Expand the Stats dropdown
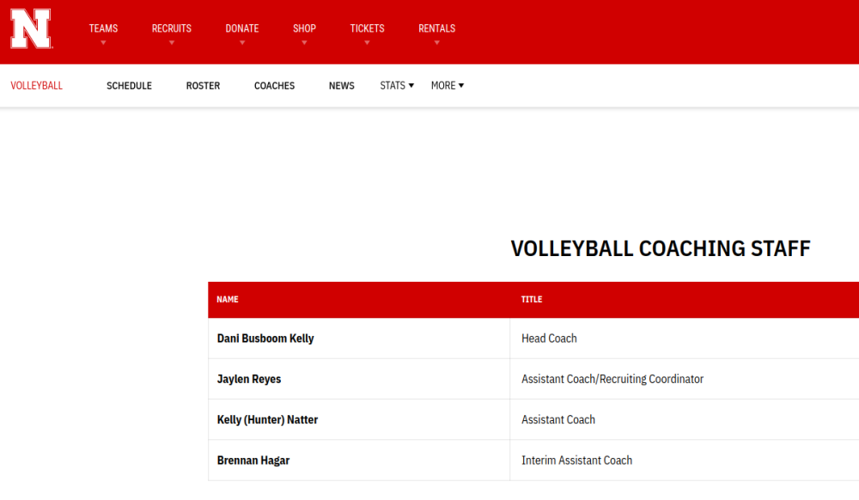859x500 pixels. coord(397,86)
